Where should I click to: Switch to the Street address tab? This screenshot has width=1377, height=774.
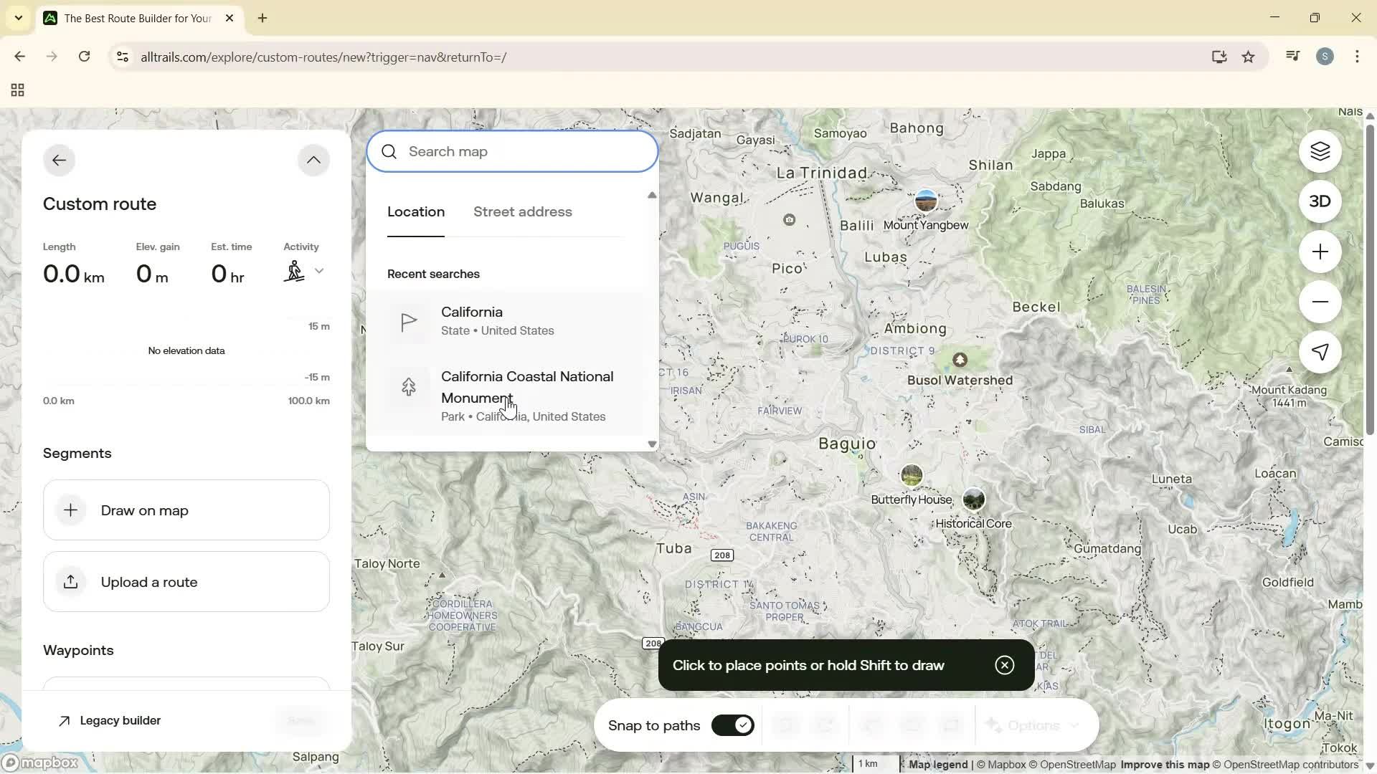522,211
